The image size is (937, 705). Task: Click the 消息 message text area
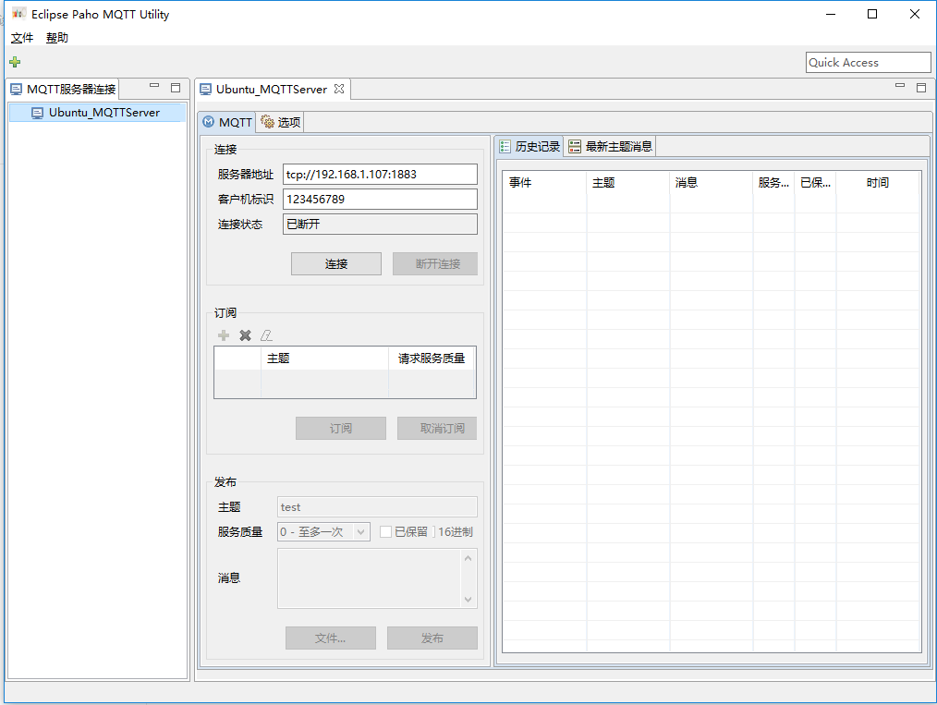click(370, 579)
